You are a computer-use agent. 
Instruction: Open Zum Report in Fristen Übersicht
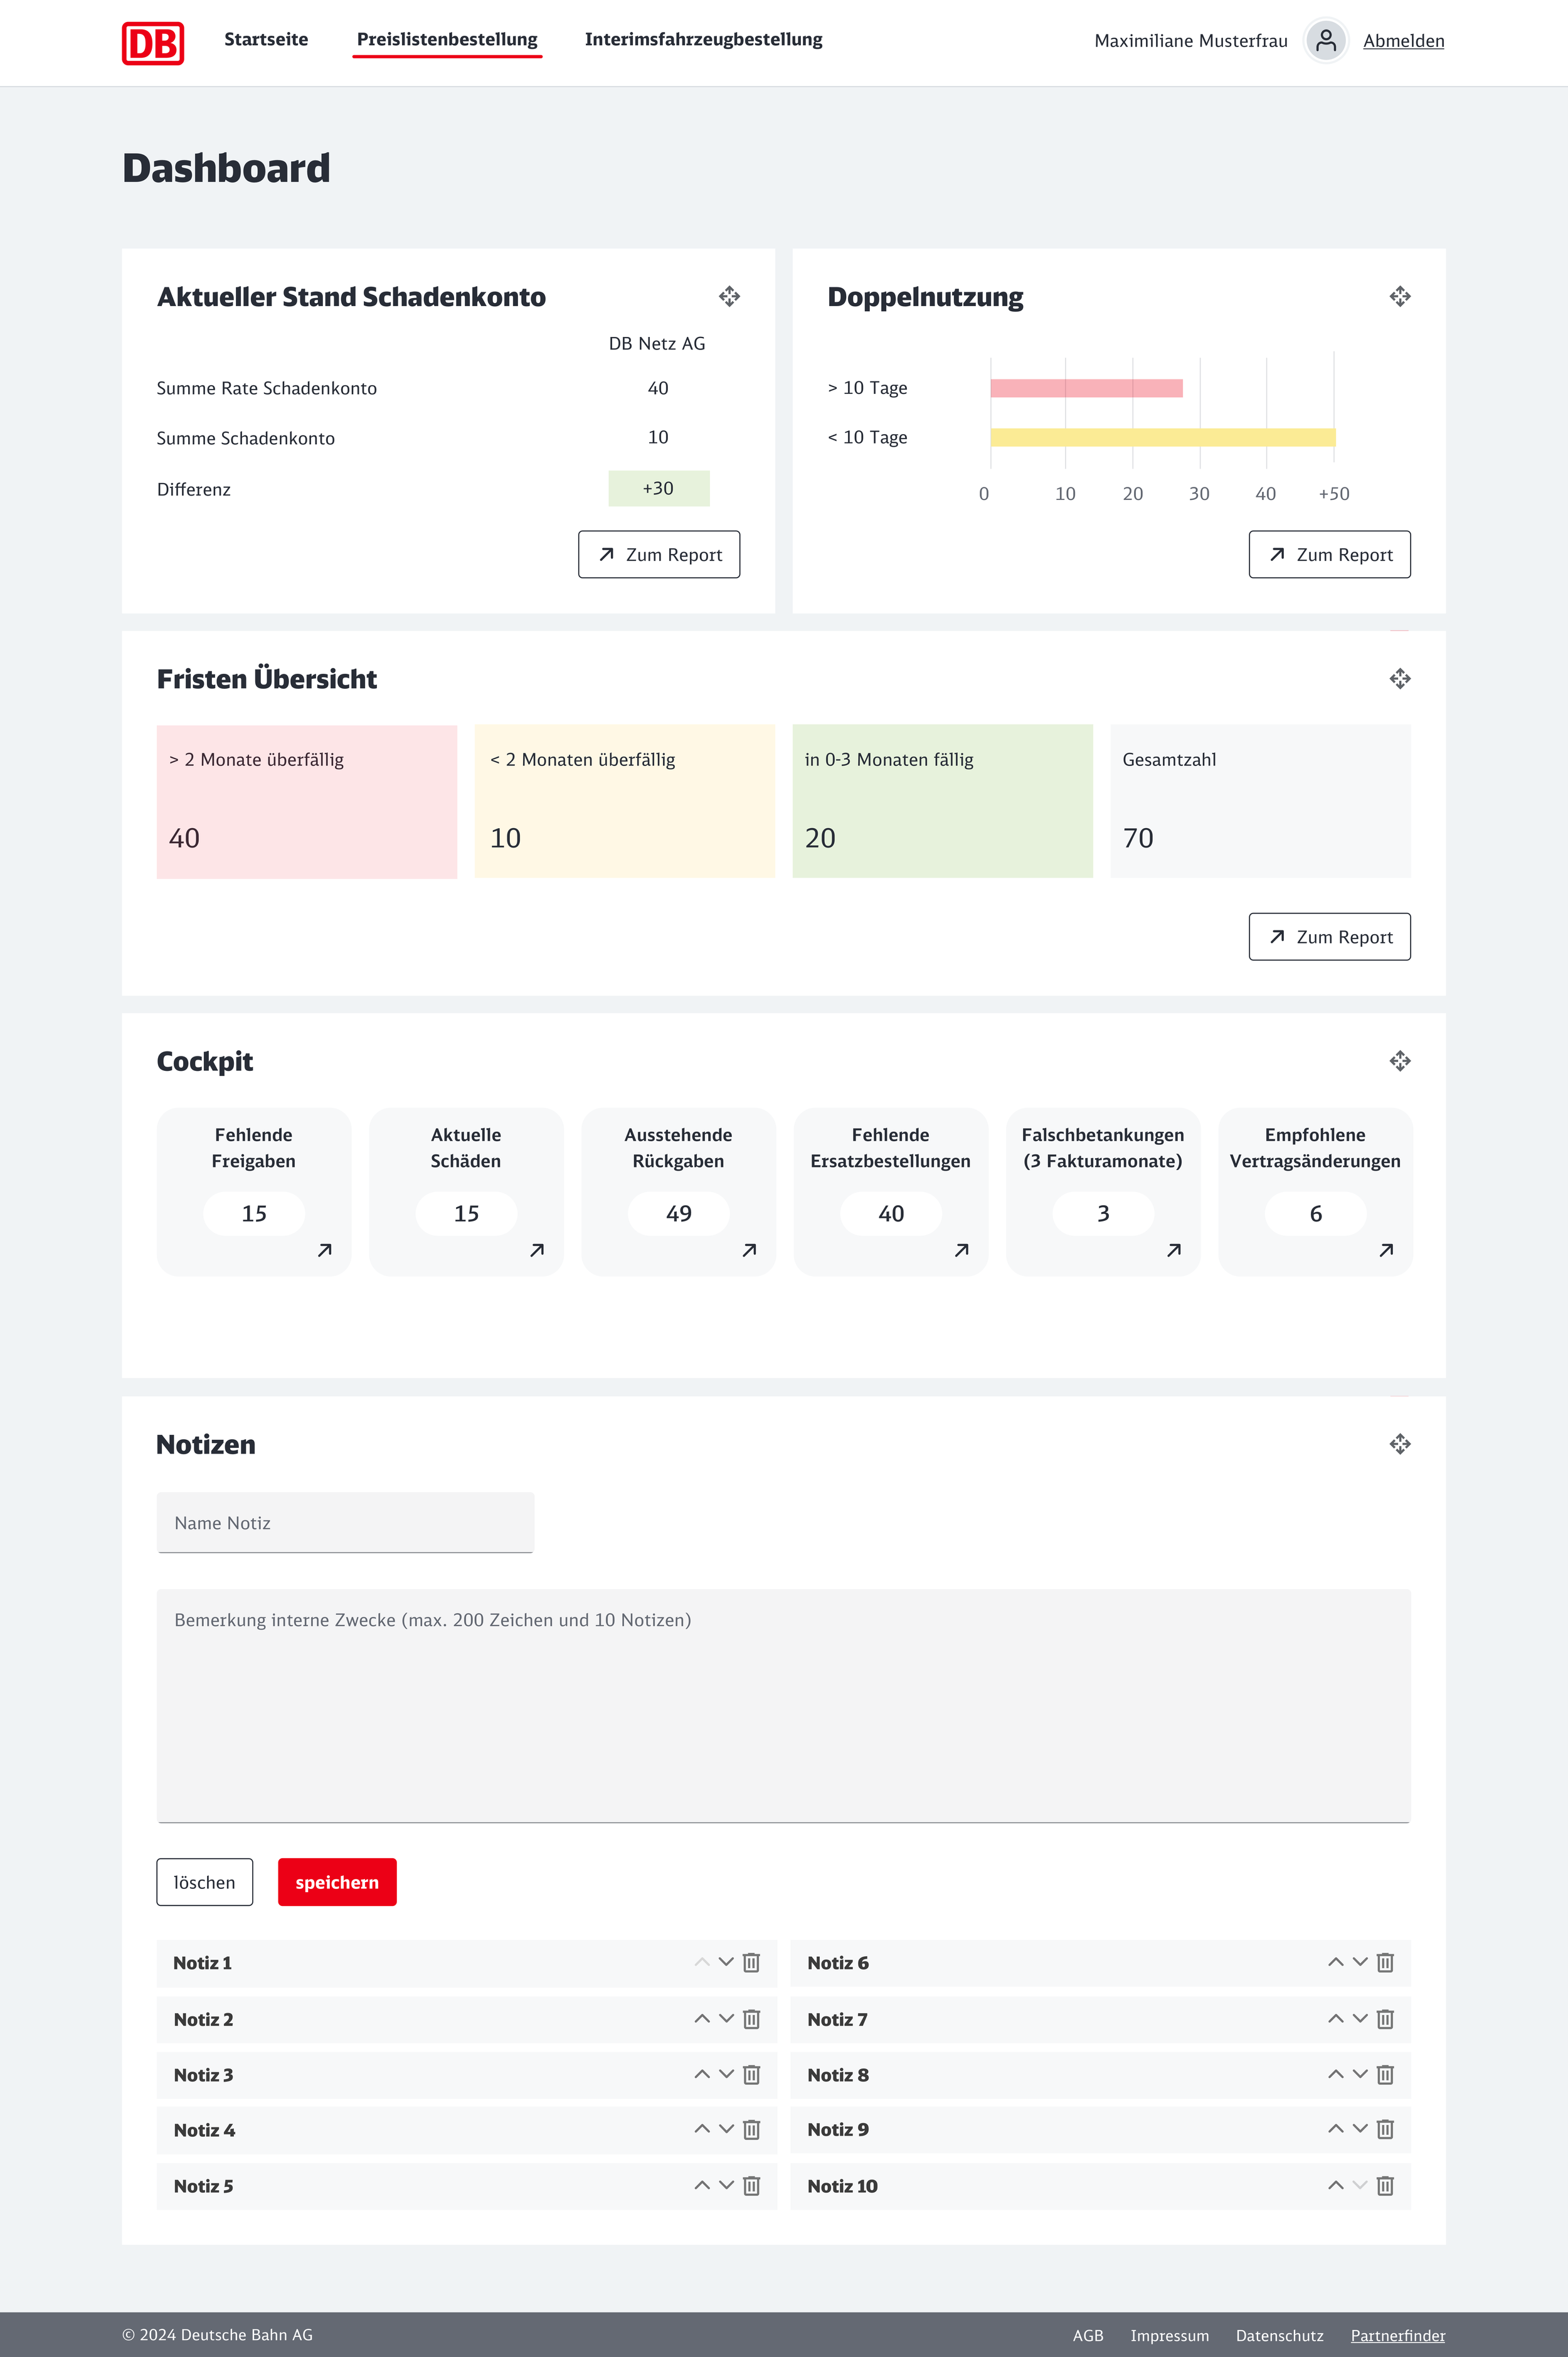(x=1329, y=937)
